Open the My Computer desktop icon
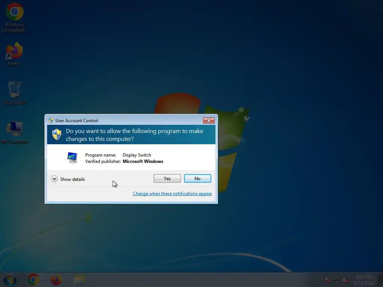Screen dimensions: 383x287 (15, 132)
